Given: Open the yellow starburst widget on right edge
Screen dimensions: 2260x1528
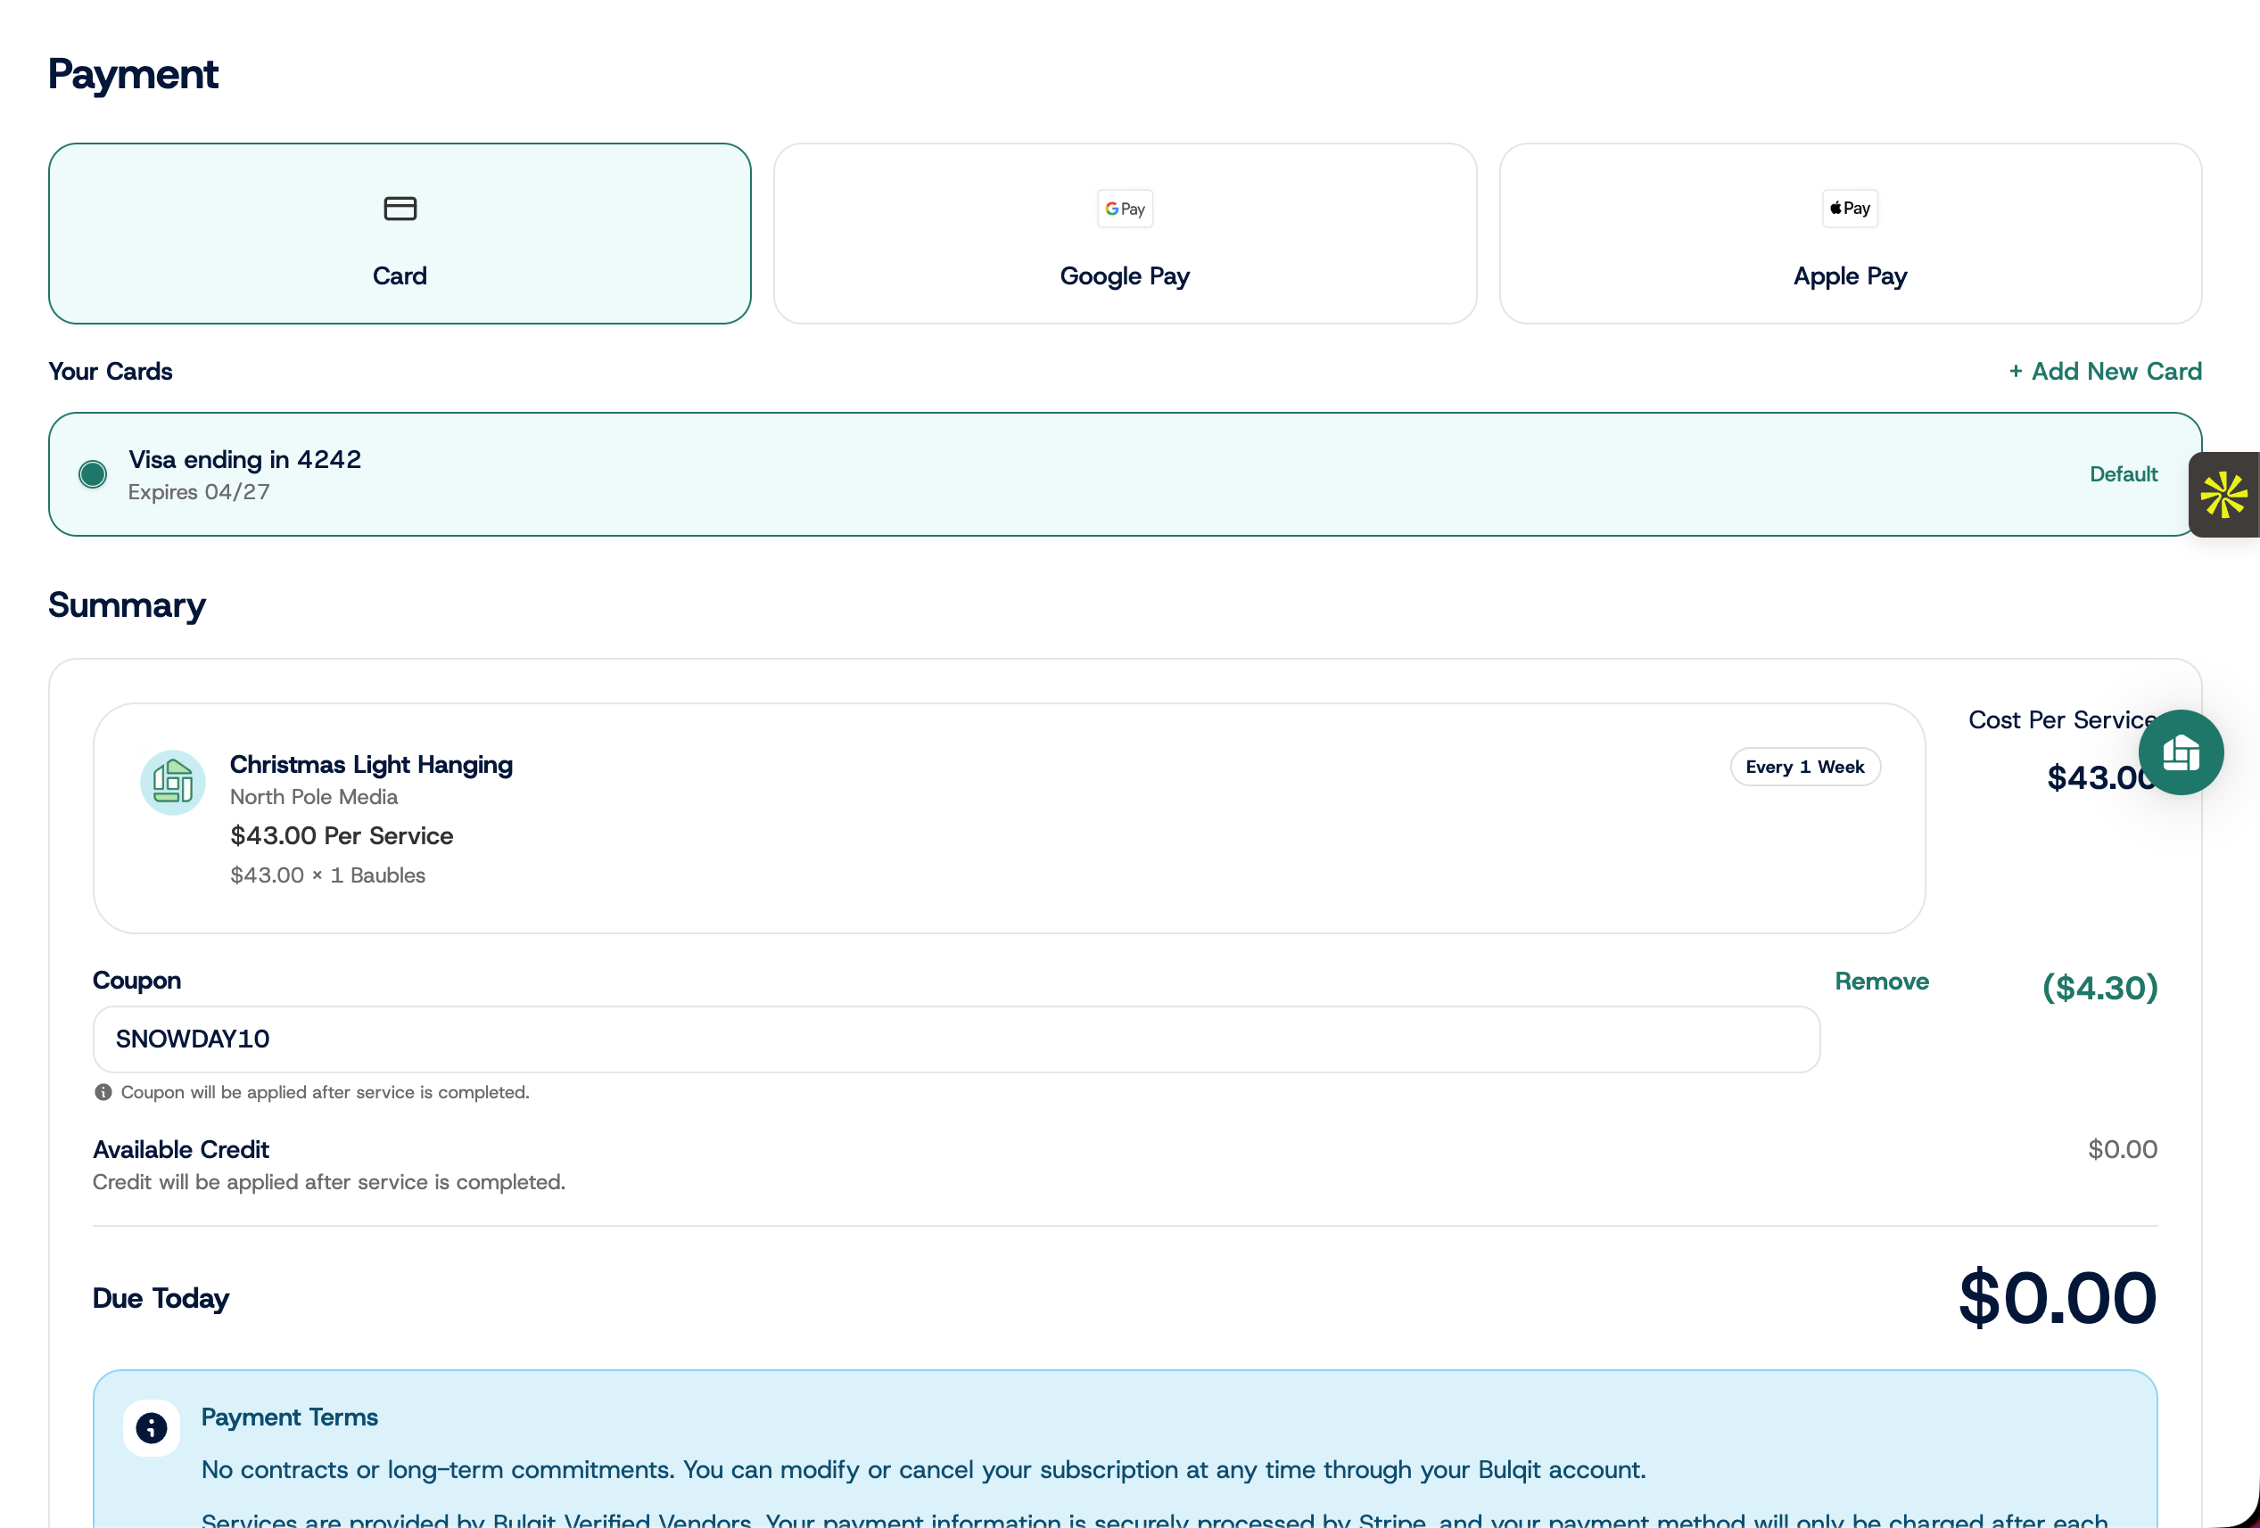Looking at the screenshot, I should (x=2224, y=495).
